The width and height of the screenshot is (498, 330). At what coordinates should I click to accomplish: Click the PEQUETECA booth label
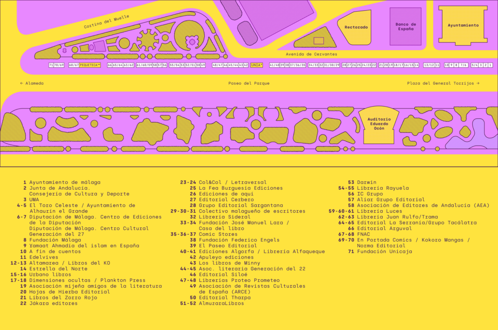pos(90,65)
